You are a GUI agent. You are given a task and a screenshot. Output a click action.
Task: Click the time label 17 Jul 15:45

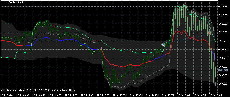click(x=183, y=95)
